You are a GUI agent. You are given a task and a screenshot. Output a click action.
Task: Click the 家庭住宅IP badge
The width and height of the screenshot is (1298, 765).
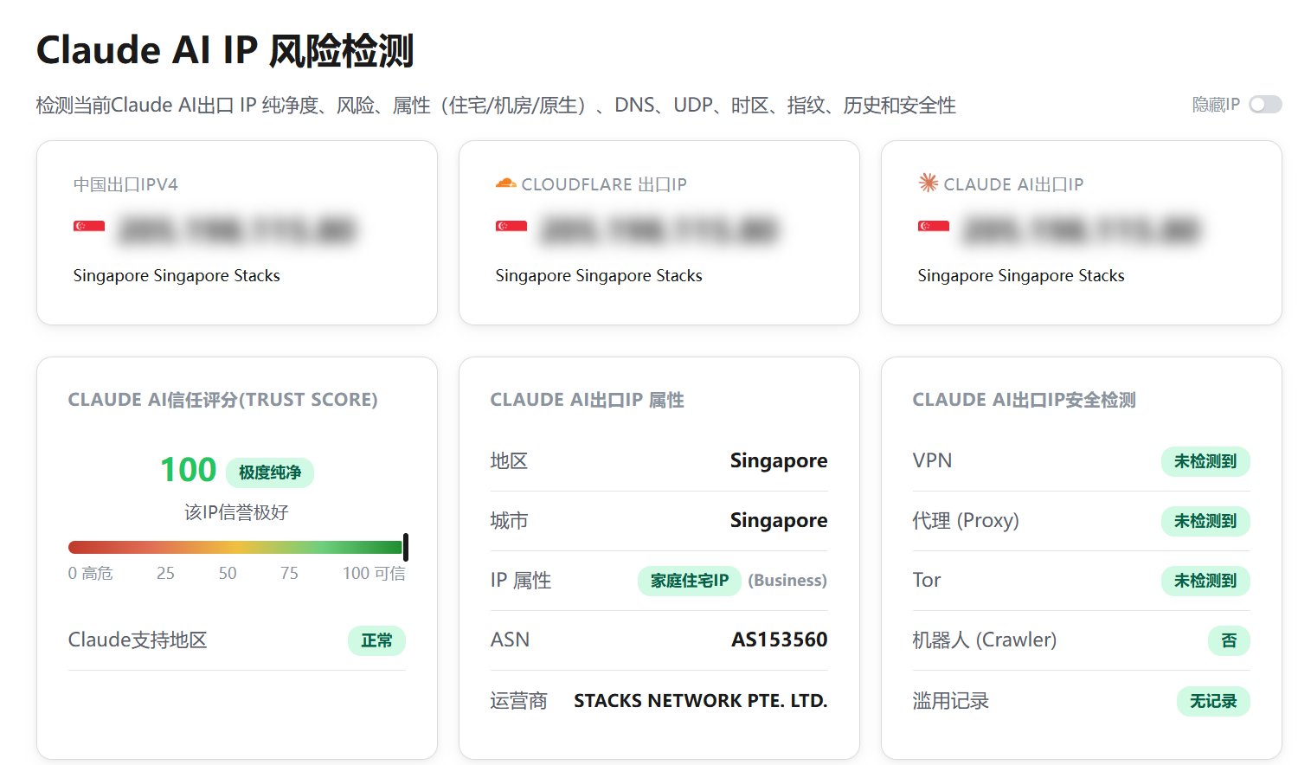coord(690,581)
